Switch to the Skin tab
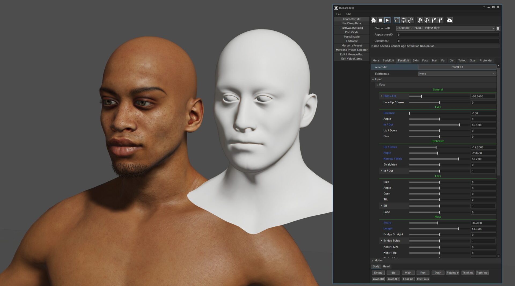The height and width of the screenshot is (286, 515). (x=415, y=61)
